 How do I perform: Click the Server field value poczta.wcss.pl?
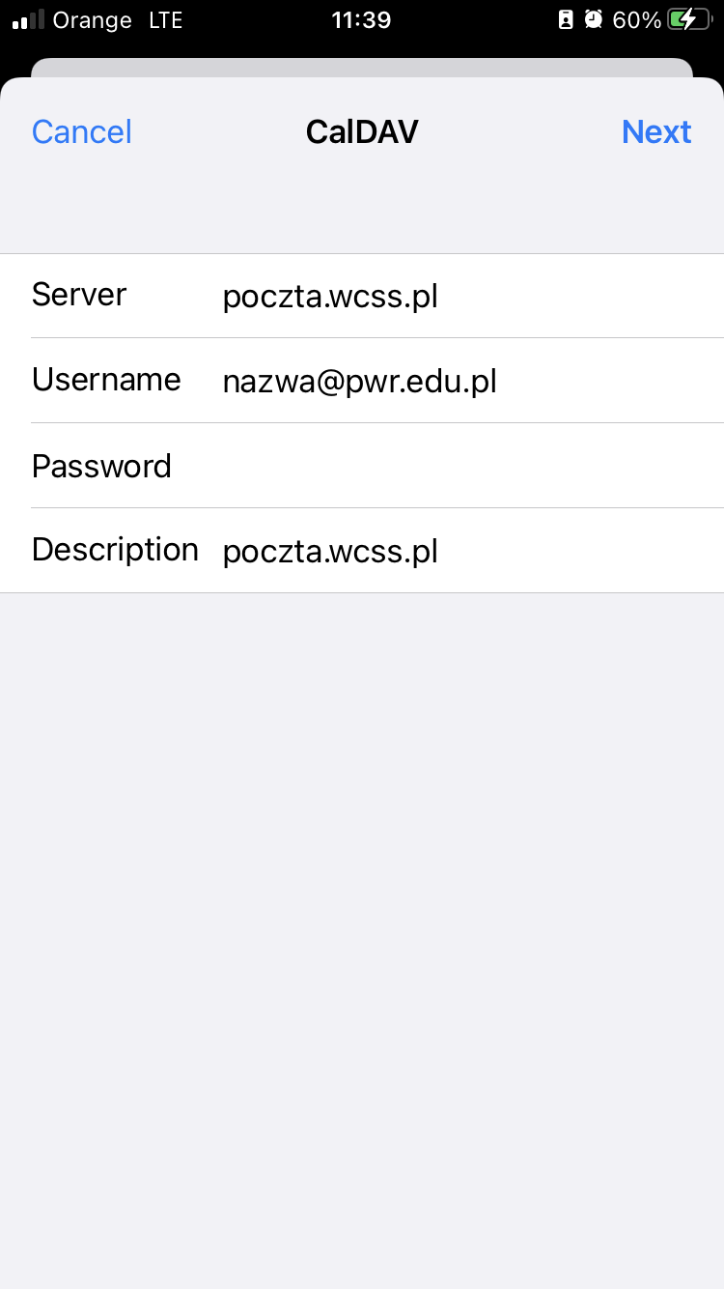[330, 296]
